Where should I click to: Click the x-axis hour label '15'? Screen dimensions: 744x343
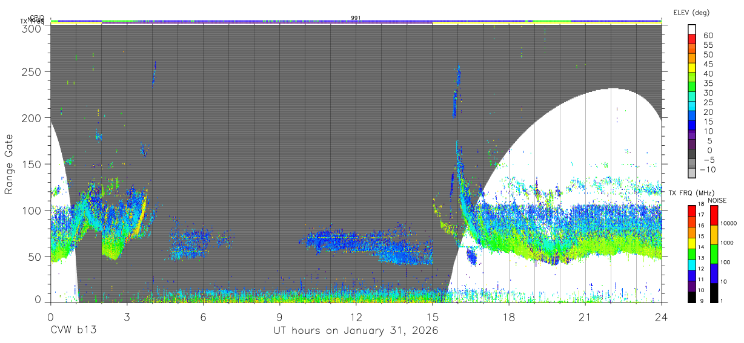pyautogui.click(x=432, y=316)
